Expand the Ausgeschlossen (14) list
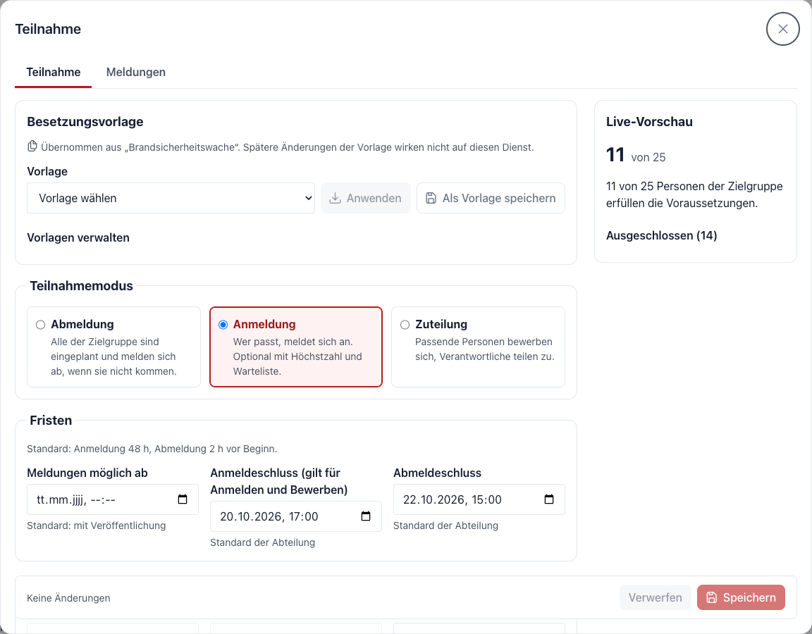The image size is (812, 634). 661,235
